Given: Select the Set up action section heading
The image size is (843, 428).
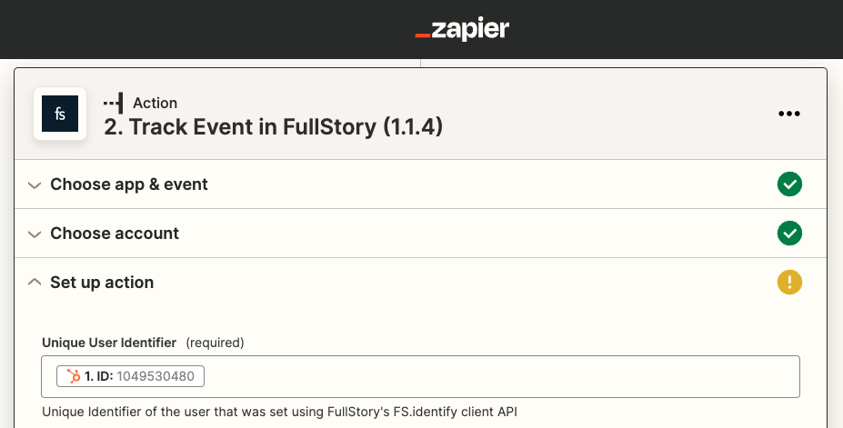Looking at the screenshot, I should [x=102, y=283].
